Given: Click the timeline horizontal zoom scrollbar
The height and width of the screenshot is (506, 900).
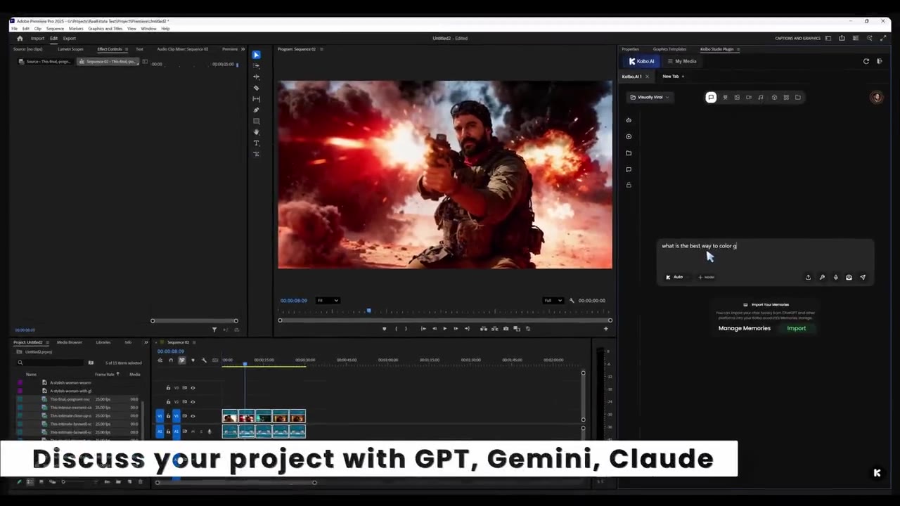Looking at the screenshot, I should tap(236, 482).
